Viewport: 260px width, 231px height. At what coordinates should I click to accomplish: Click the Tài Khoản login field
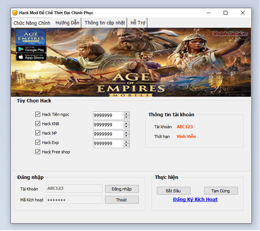pos(74,188)
